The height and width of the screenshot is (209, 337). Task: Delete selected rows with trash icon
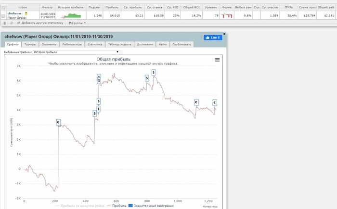pos(4,23)
